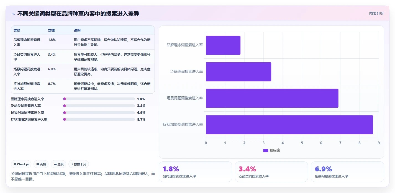Click the 1.8% data card
Viewport: 395px width, 193px height.
[x=195, y=172]
